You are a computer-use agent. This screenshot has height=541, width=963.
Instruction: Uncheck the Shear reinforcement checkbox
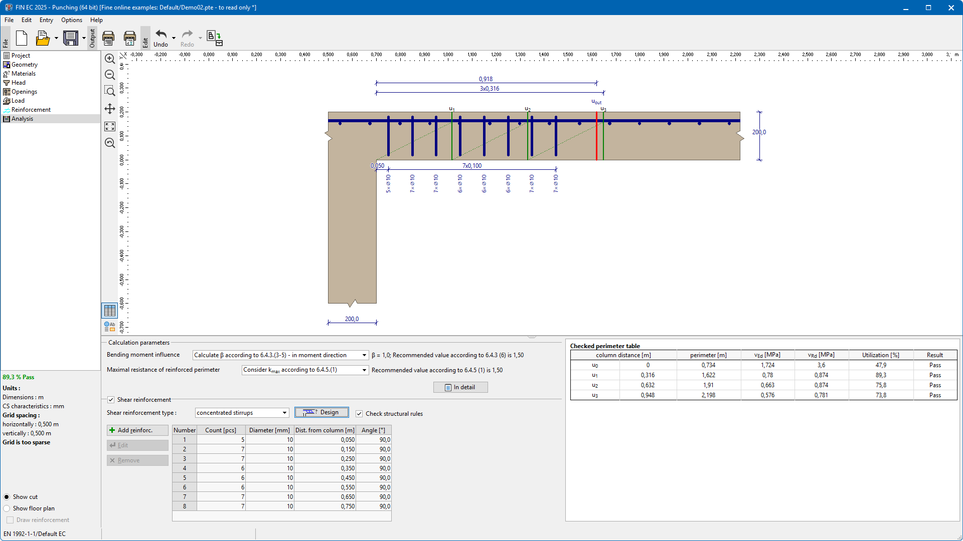click(111, 400)
